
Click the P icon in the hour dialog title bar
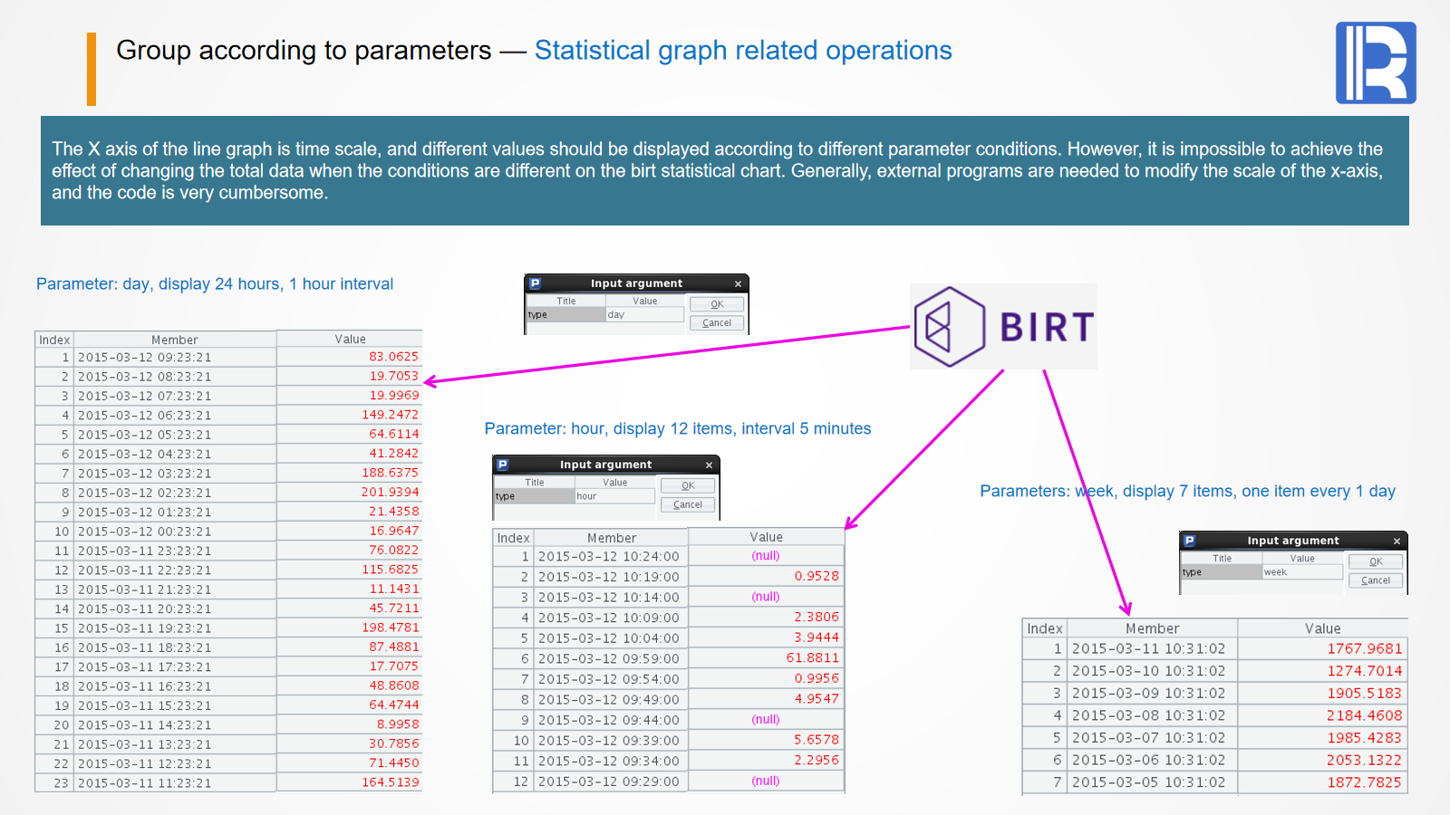[503, 465]
